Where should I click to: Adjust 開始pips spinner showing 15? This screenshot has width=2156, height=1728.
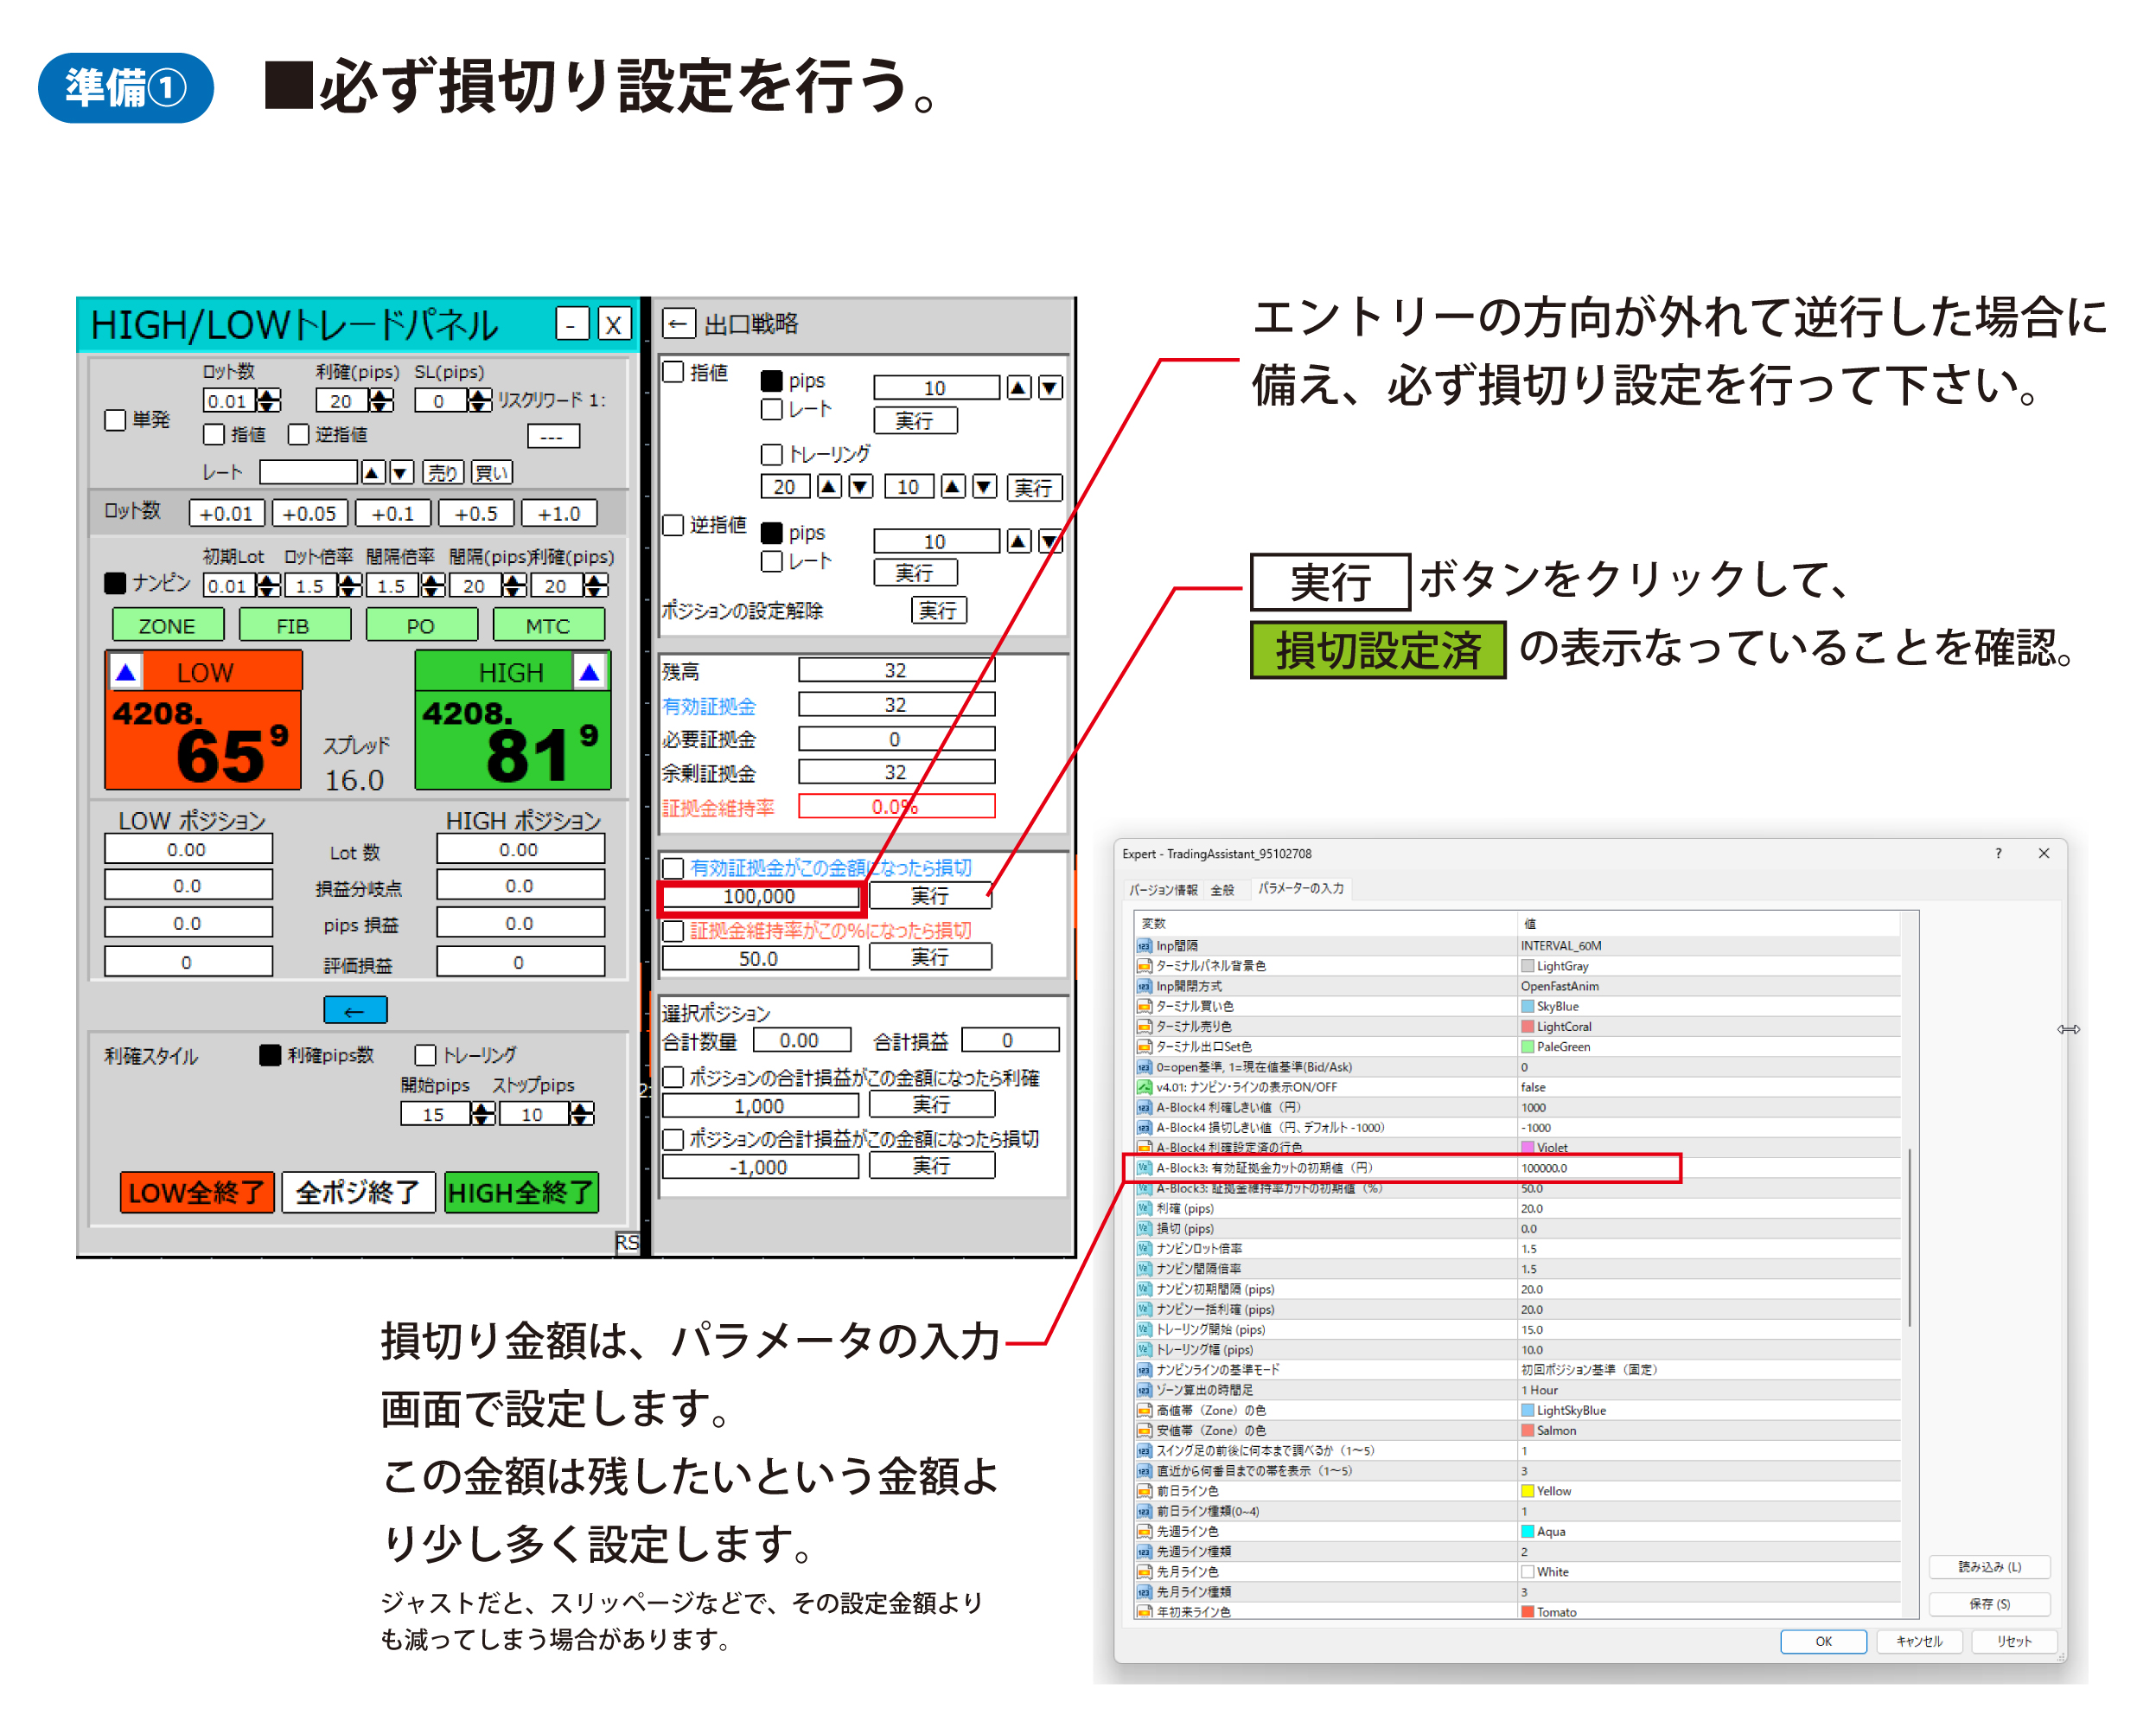pyautogui.click(x=482, y=1109)
